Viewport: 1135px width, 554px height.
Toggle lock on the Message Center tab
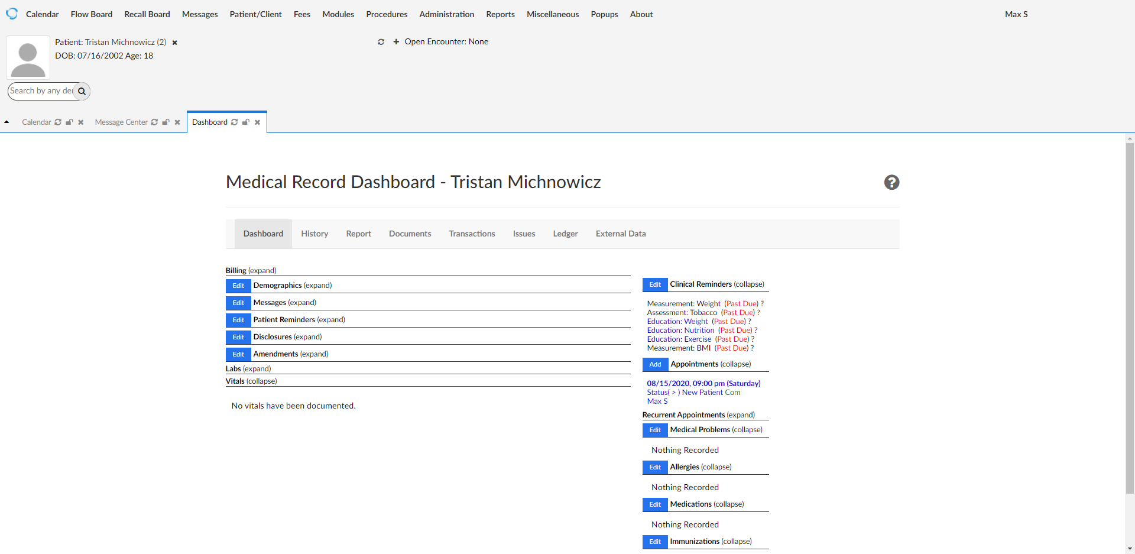point(166,122)
